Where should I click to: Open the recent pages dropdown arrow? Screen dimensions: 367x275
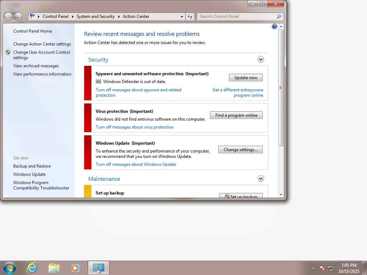[25, 16]
